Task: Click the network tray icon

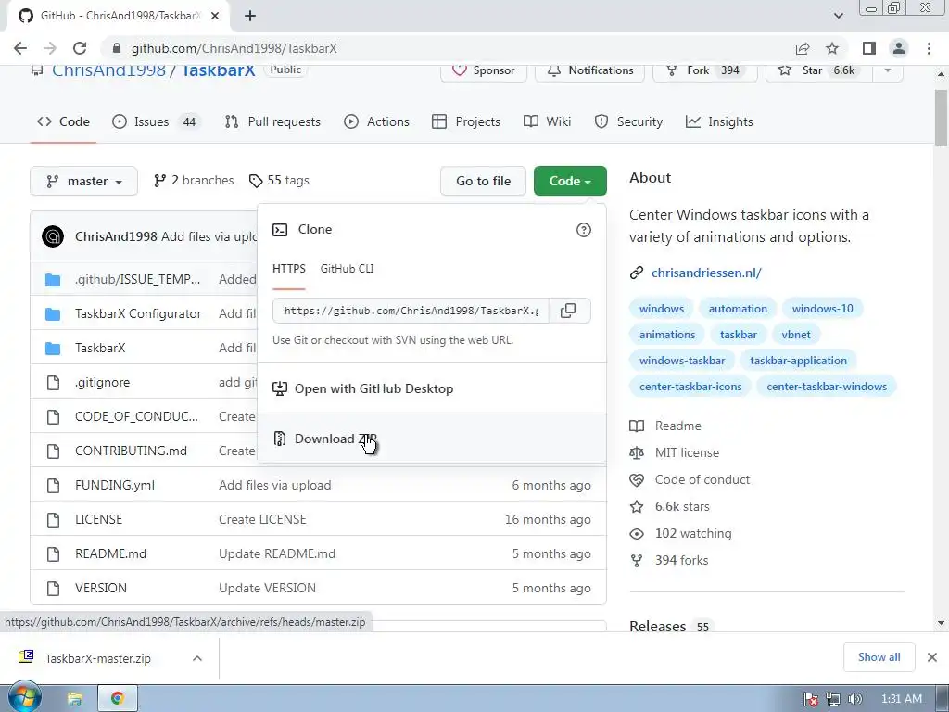Action: coord(833,699)
